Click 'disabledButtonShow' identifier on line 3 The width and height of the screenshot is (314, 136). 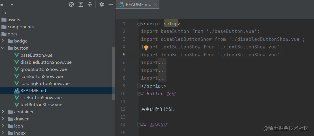(186, 39)
